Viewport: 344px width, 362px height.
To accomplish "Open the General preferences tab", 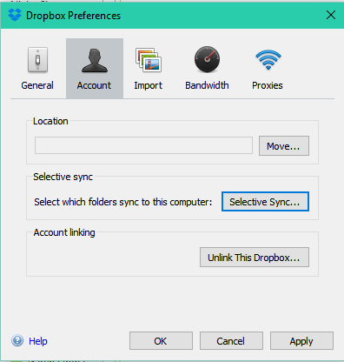I will pos(37,69).
